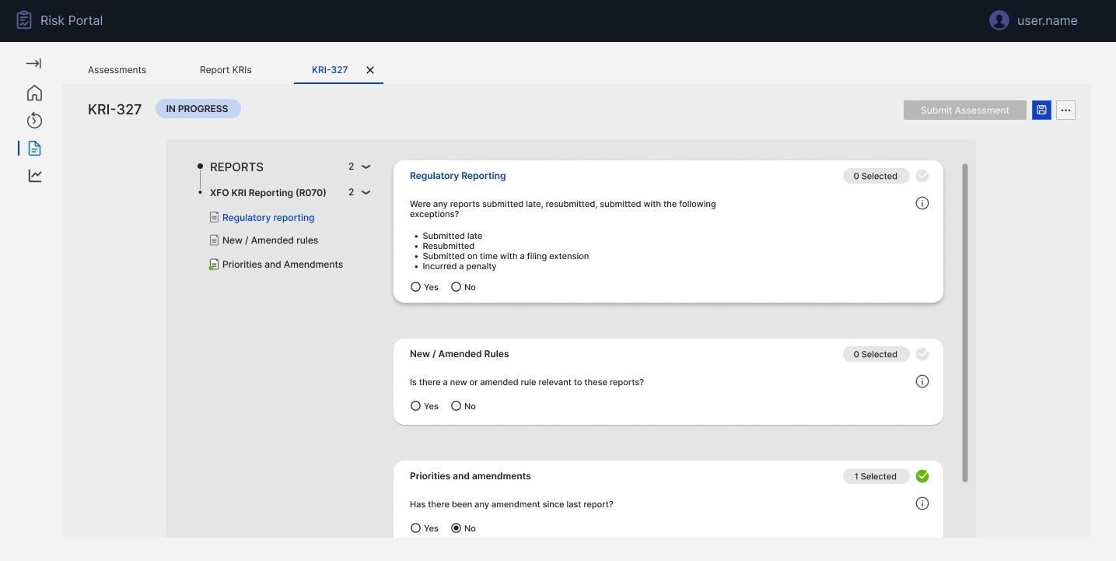The width and height of the screenshot is (1116, 561).
Task: Switch to the Assessments tab
Action: pos(117,70)
